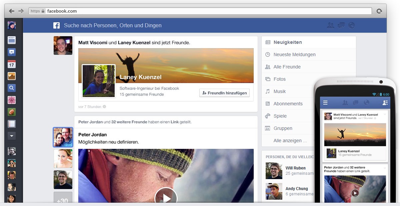The width and height of the screenshot is (400, 206).
Task: Open the pink gift box icon in the sidebar
Action: pyautogui.click(x=12, y=100)
